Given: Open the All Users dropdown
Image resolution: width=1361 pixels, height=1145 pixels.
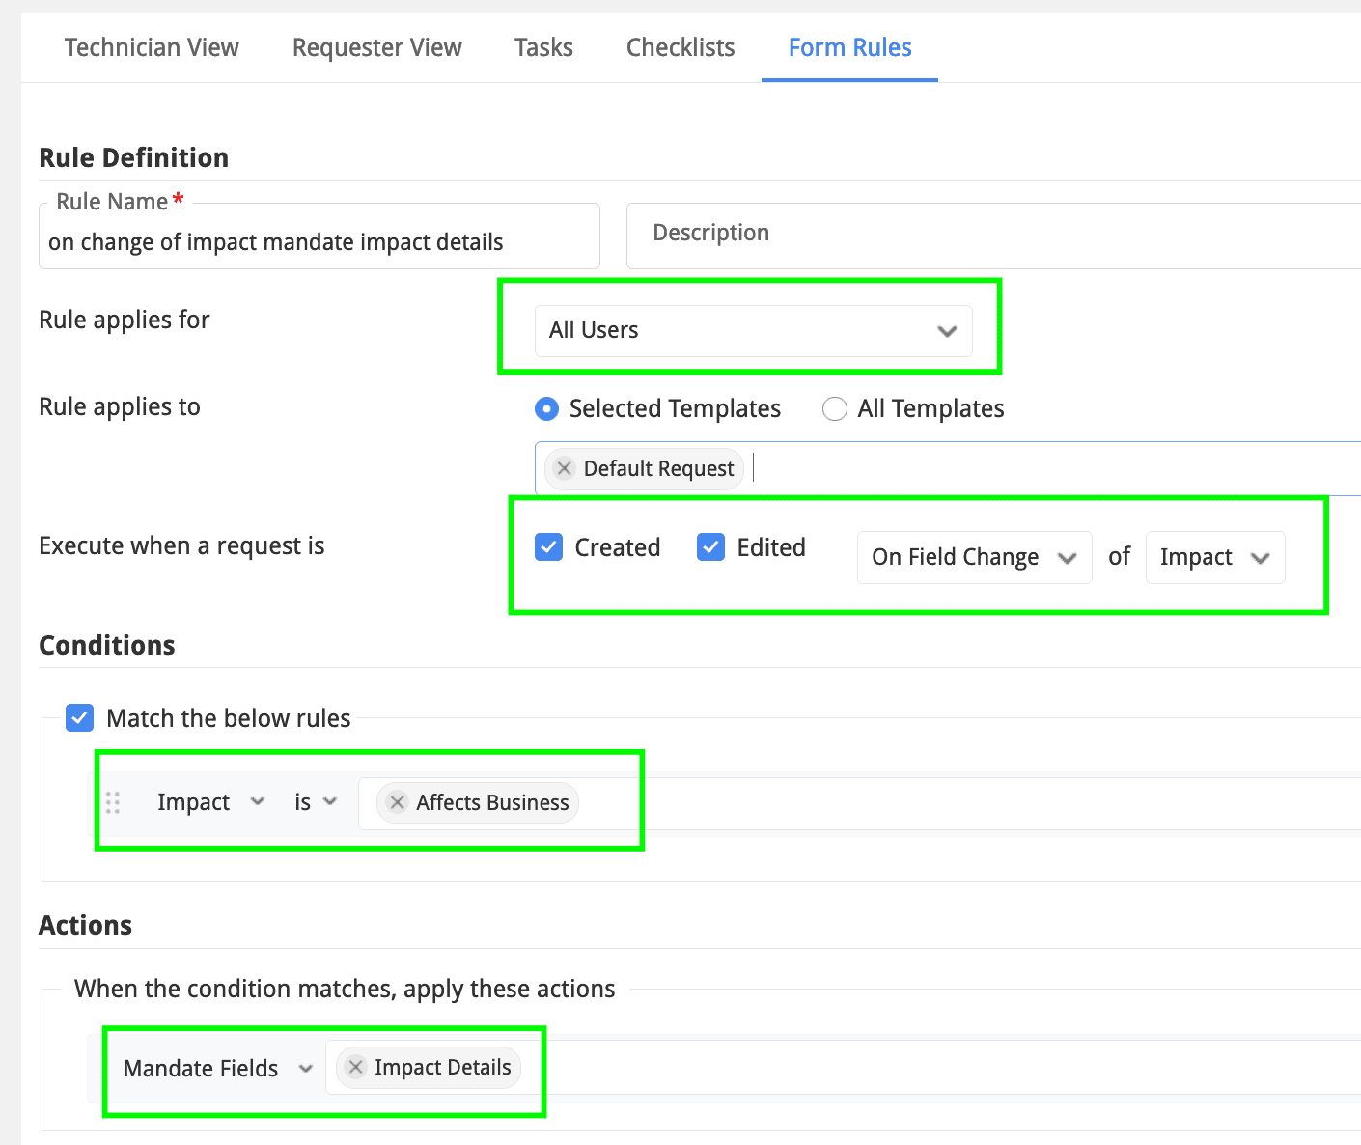Looking at the screenshot, I should 753,331.
